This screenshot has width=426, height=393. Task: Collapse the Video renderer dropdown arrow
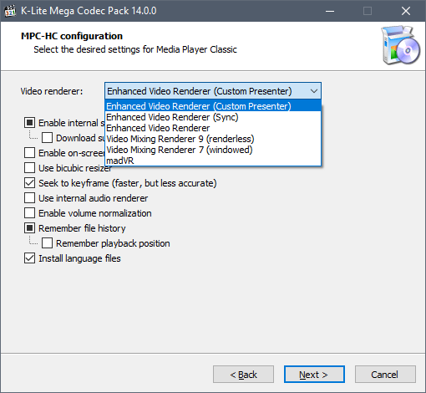(314, 91)
